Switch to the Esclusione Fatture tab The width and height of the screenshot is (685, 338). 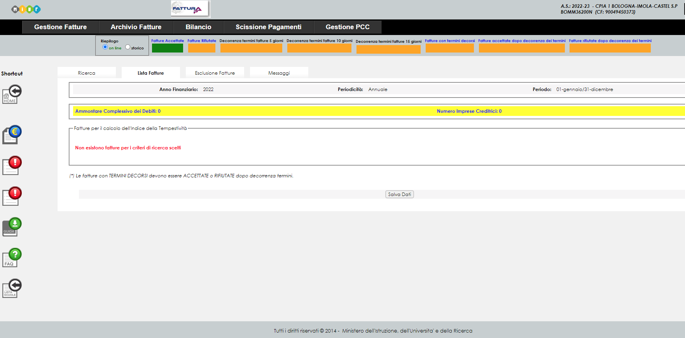[x=215, y=73]
